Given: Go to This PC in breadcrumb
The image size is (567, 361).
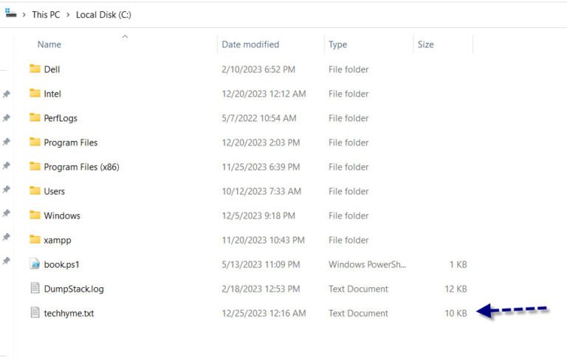Looking at the screenshot, I should point(46,15).
